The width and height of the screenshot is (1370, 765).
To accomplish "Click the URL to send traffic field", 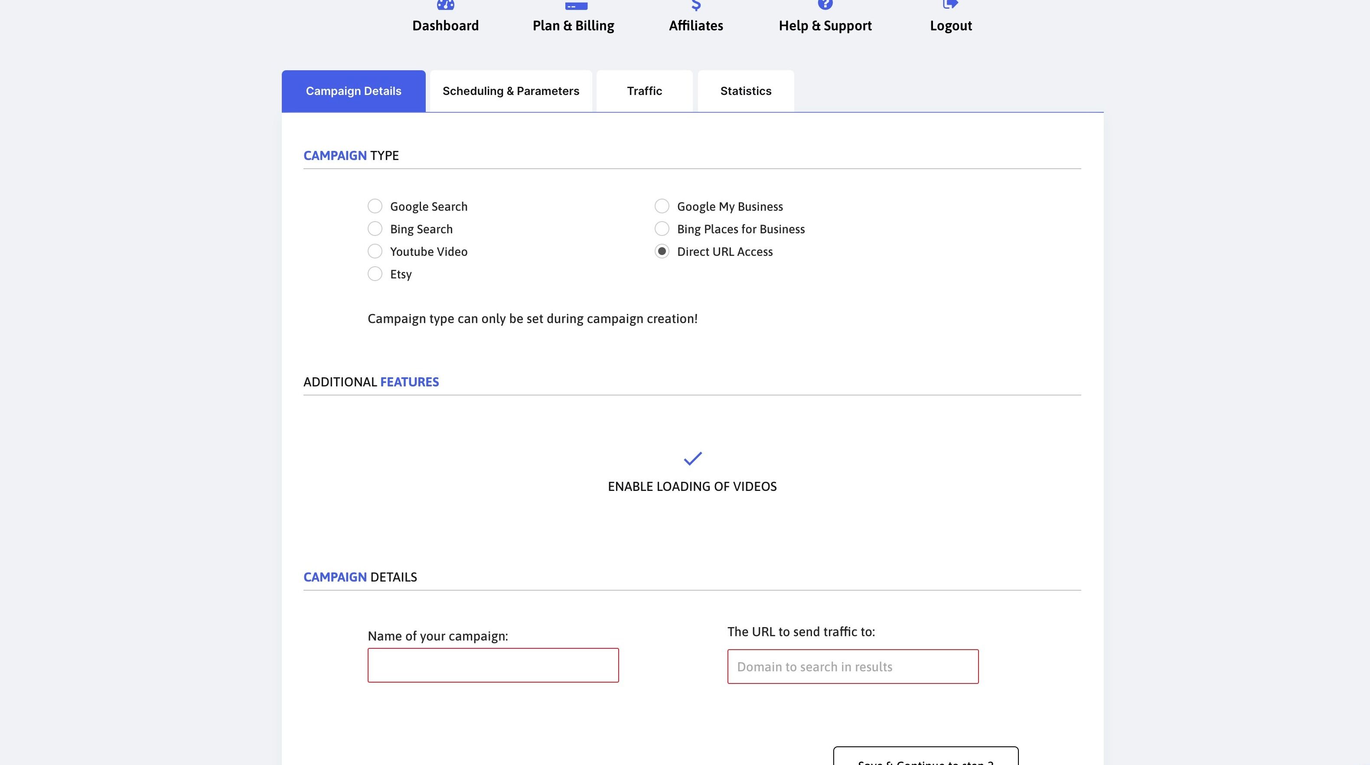I will [852, 667].
